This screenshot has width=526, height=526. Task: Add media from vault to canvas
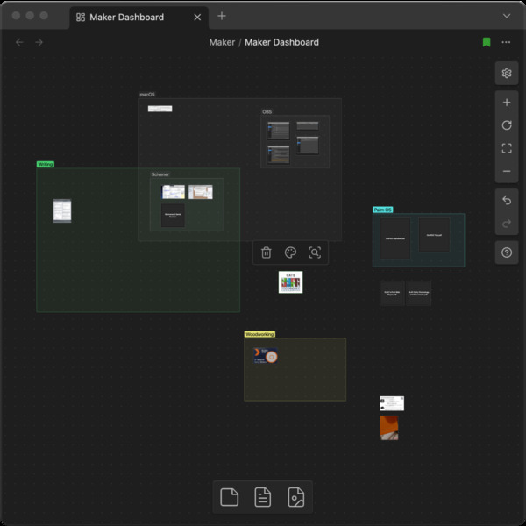click(296, 498)
